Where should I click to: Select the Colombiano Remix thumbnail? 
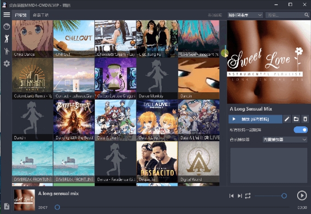33,78
